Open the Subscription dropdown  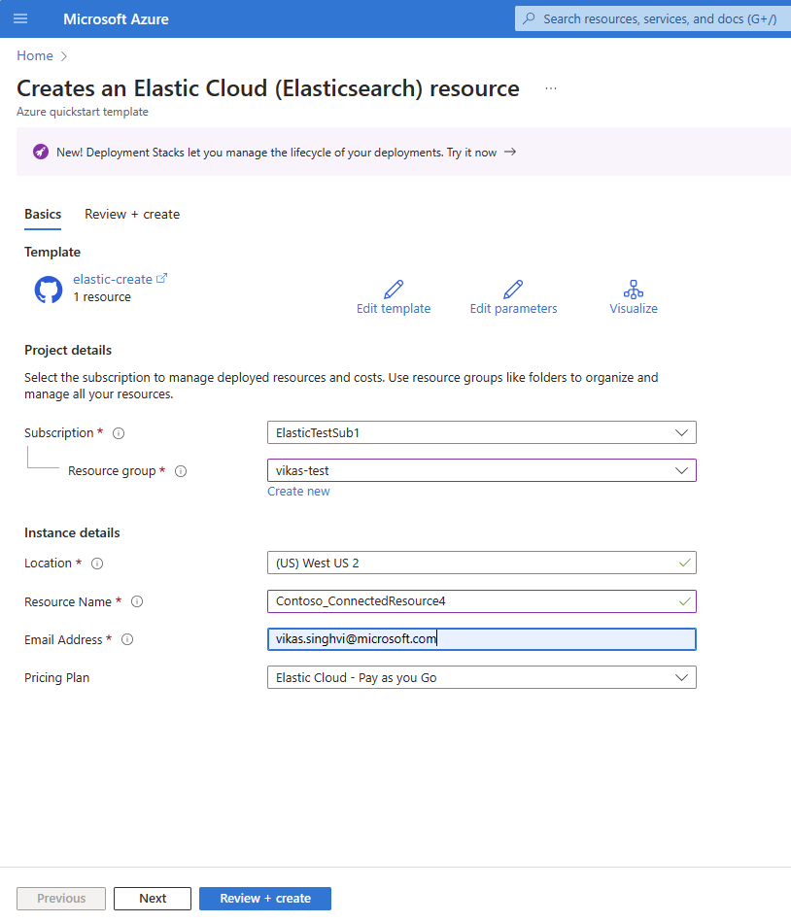pos(481,432)
